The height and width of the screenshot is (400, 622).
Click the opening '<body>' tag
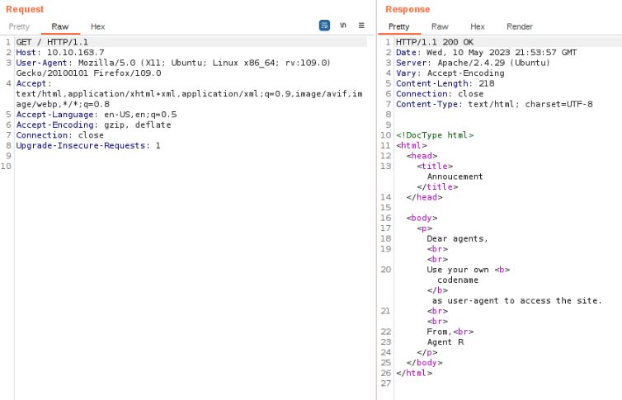coord(422,218)
